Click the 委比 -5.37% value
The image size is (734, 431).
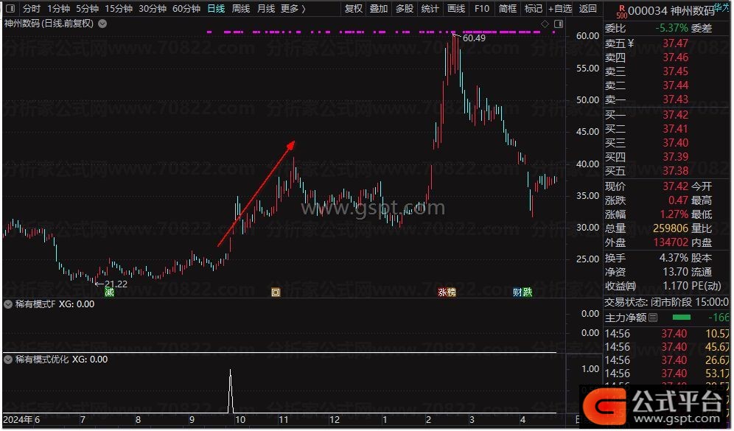672,28
